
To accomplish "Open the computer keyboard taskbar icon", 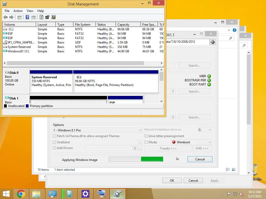I will click(x=102, y=194).
